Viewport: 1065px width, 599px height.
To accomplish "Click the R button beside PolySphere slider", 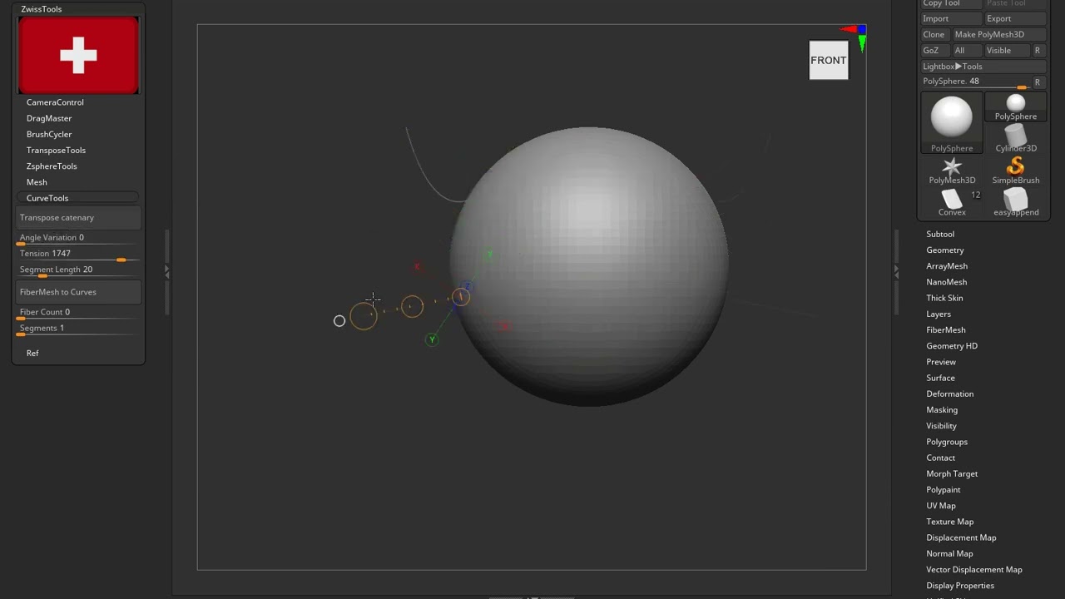I will pos(1037,82).
